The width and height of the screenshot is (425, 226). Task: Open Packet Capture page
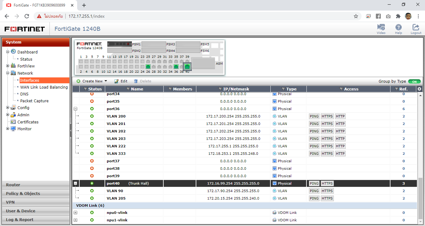coord(34,101)
